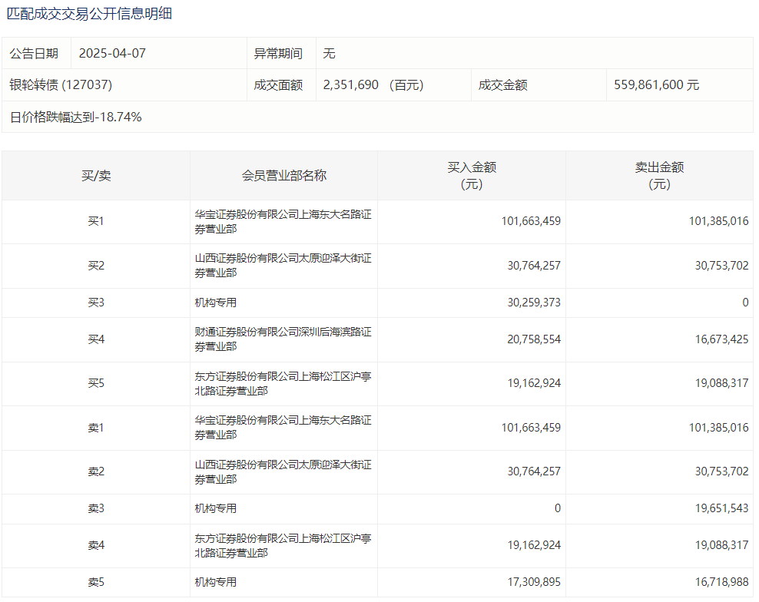Open 东方证券 branch in the 卖4 row

[x=283, y=545]
